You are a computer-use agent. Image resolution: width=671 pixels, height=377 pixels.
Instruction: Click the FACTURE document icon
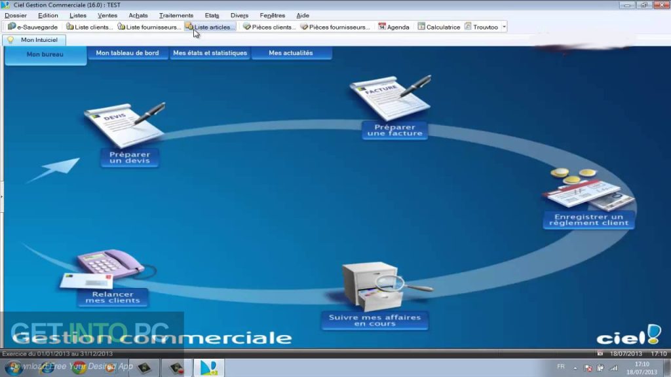[x=391, y=98]
